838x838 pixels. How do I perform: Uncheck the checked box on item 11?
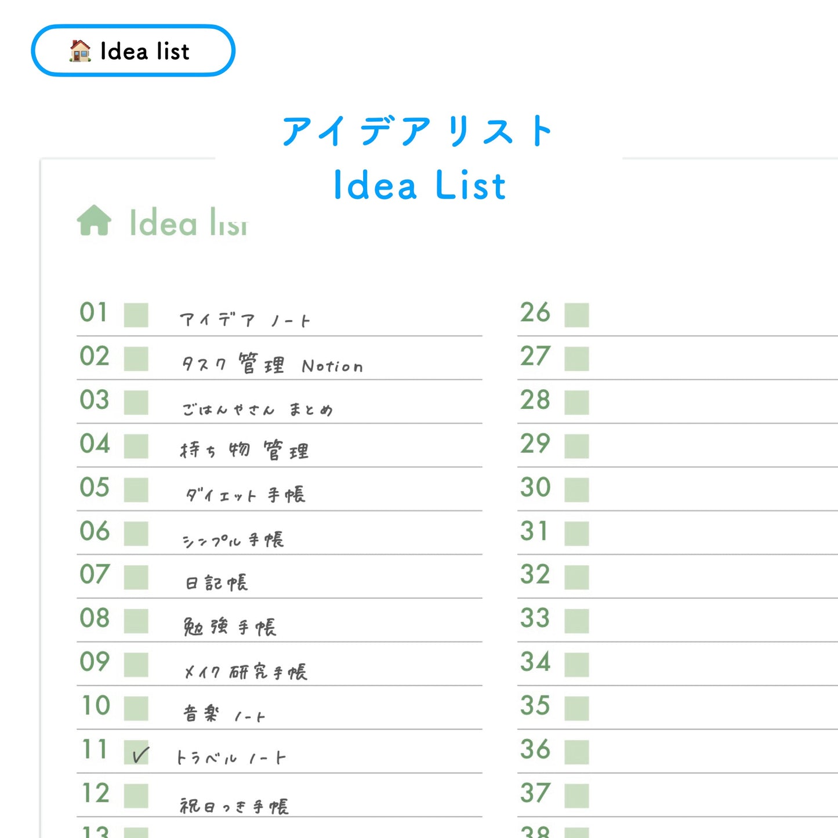137,753
